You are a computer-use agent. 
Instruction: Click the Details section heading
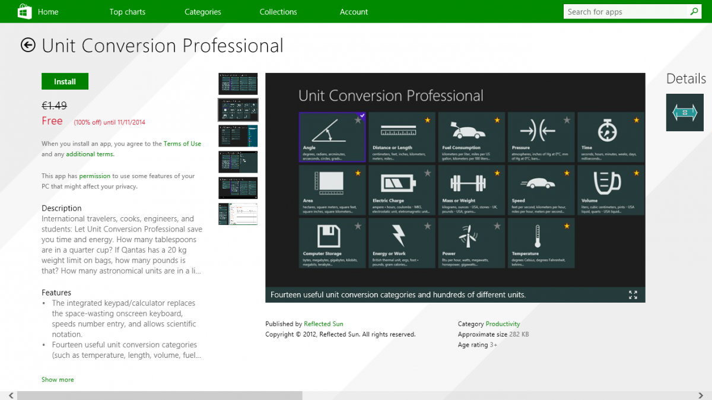point(686,79)
